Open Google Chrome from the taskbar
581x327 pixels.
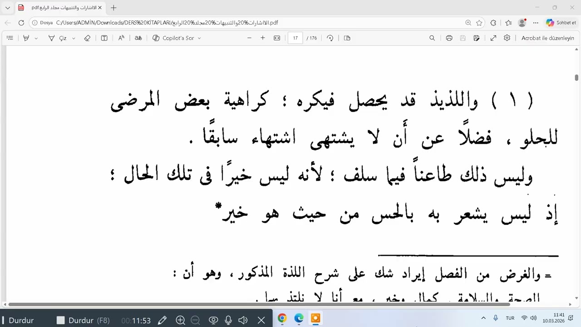282,318
